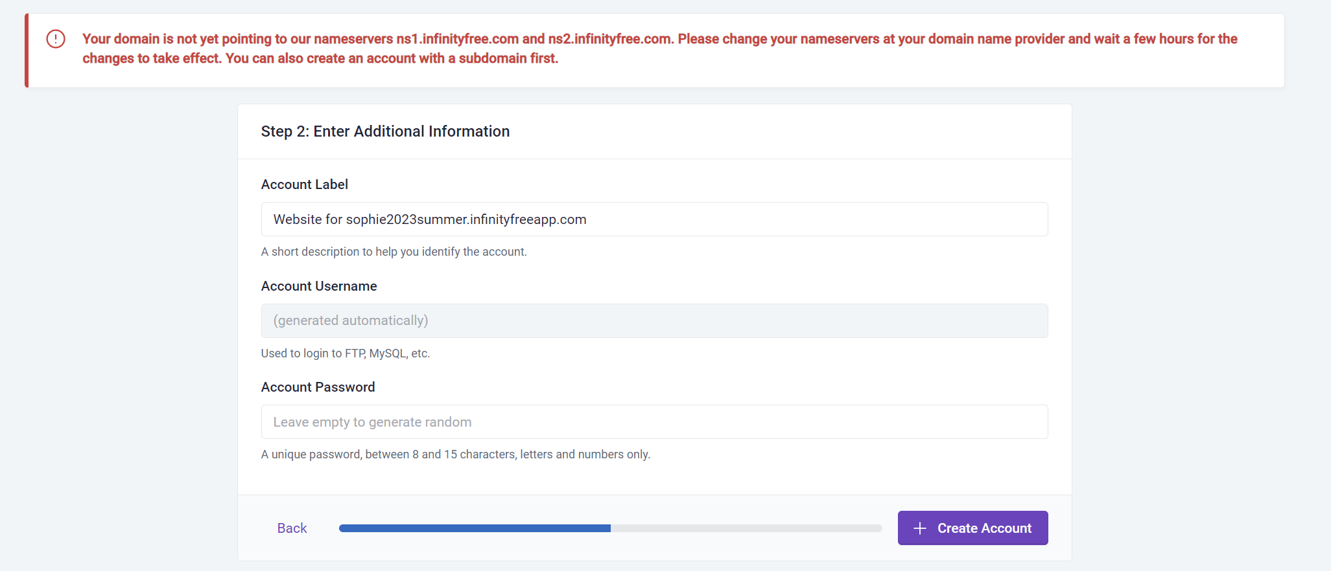
Task: Focus the Account Label text field
Action: click(654, 219)
